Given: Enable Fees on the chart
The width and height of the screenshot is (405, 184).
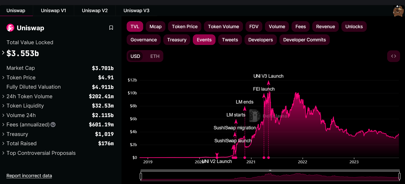Looking at the screenshot, I should tap(301, 27).
